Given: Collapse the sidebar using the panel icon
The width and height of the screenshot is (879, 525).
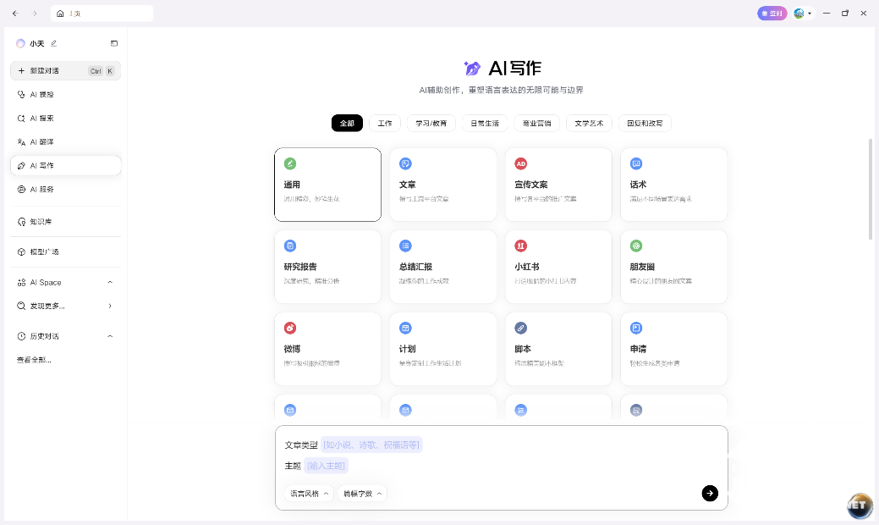Looking at the screenshot, I should (x=114, y=43).
